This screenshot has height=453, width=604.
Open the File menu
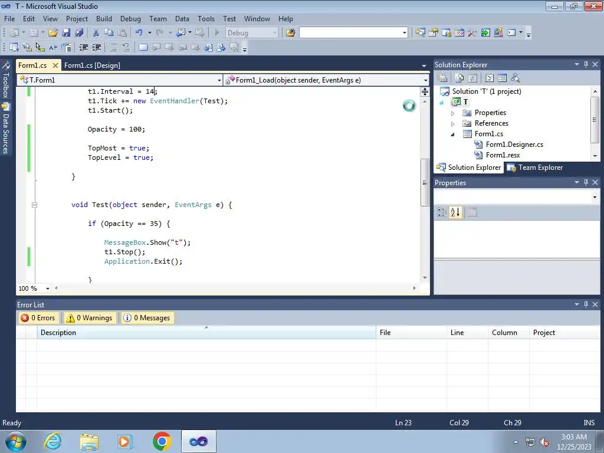coord(9,18)
